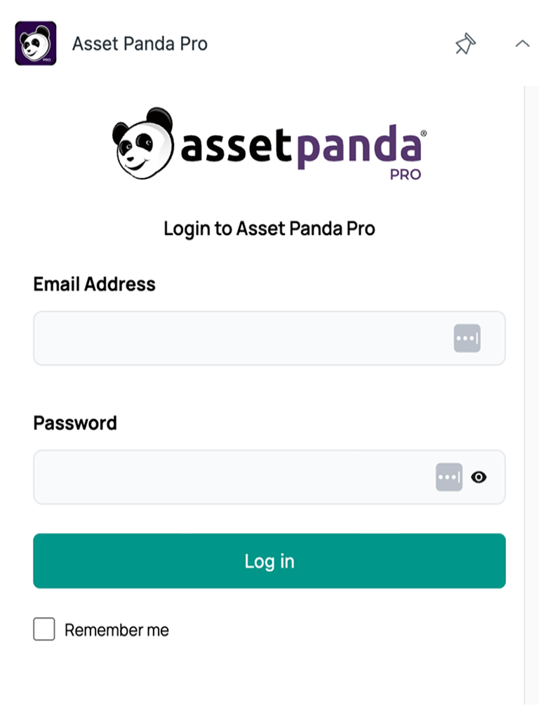Click the vertical scrollbar on the right

pos(531,393)
